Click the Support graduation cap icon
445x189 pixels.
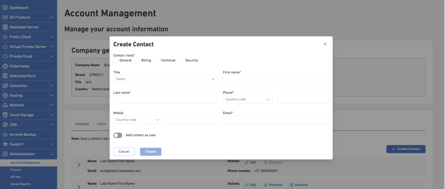5,144
